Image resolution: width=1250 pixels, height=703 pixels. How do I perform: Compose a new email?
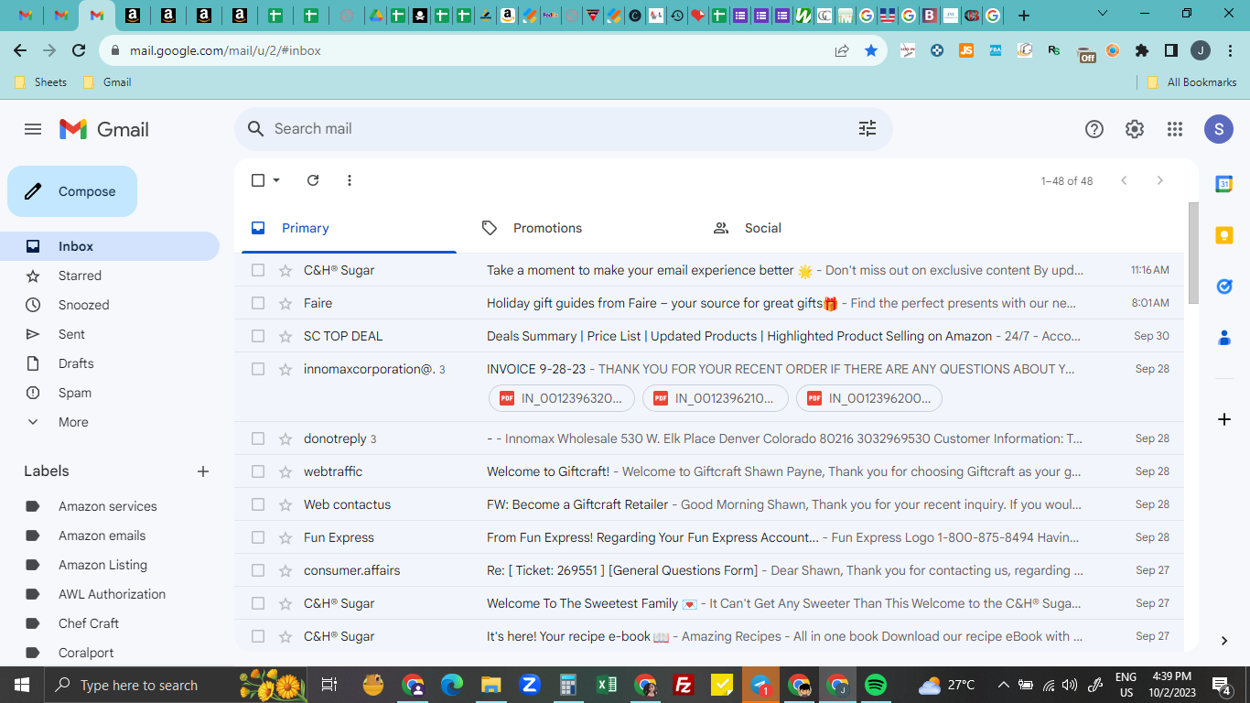(72, 191)
